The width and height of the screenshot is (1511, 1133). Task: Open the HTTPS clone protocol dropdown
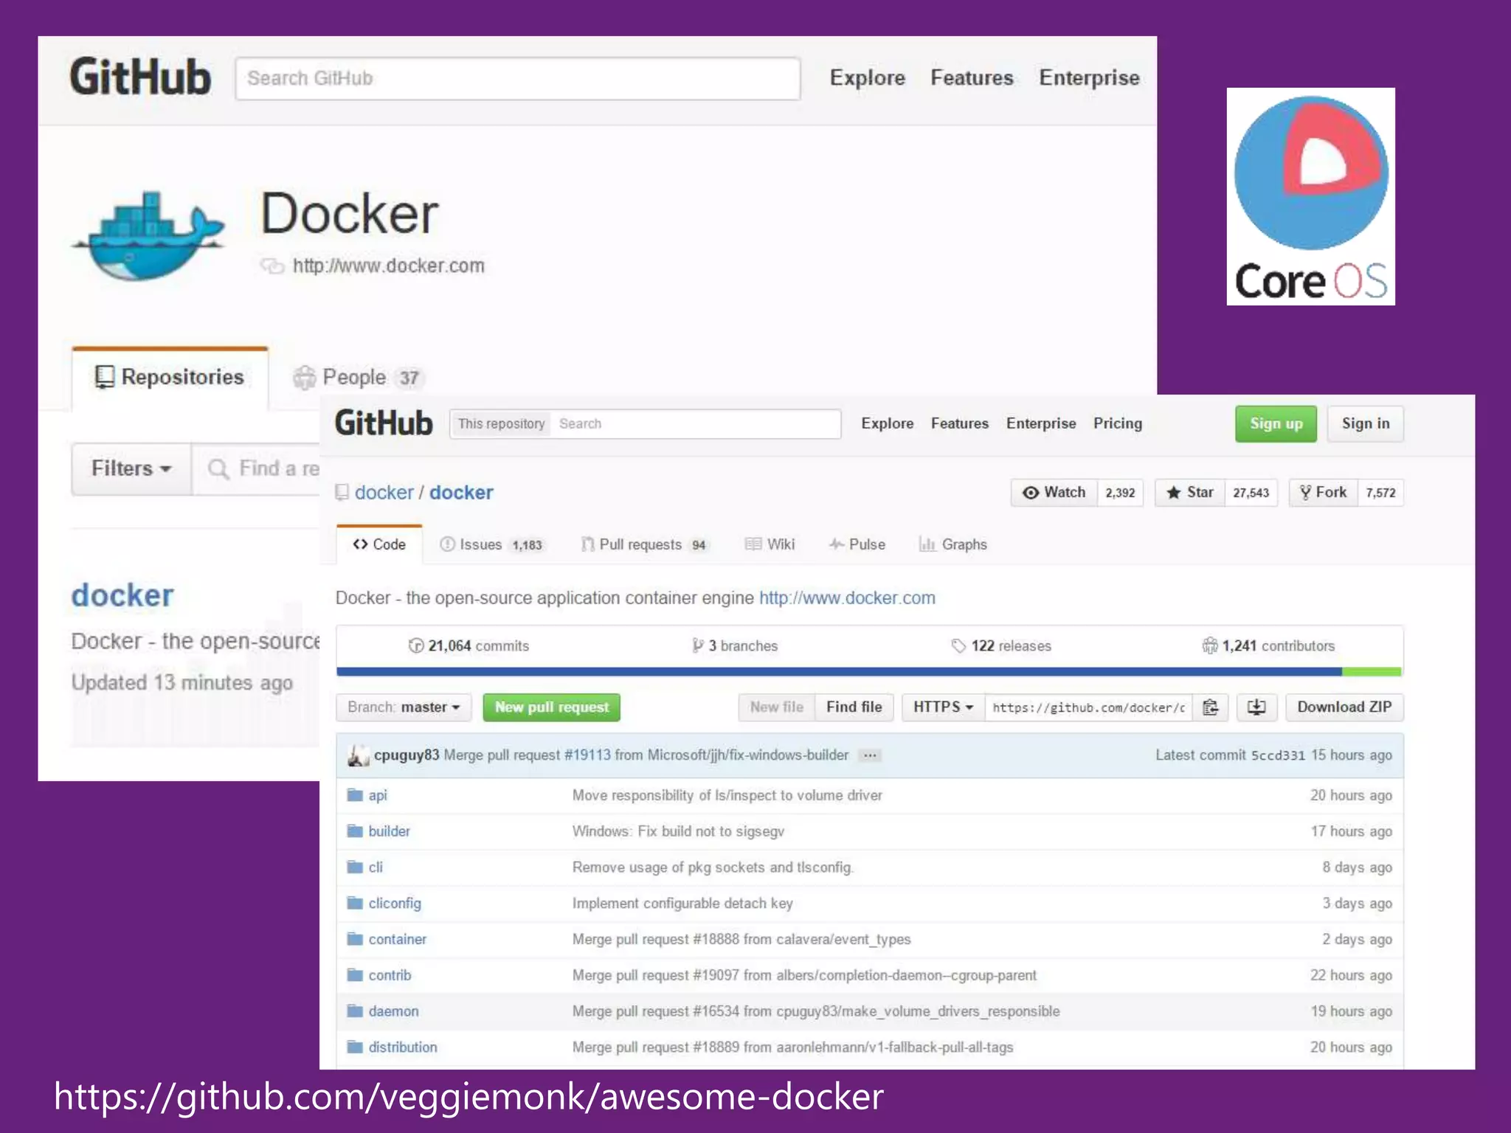click(x=943, y=707)
